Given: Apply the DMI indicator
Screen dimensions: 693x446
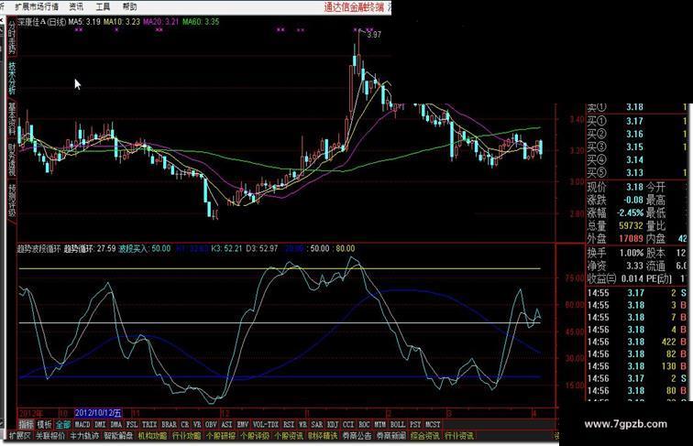Looking at the screenshot, I should (x=100, y=424).
